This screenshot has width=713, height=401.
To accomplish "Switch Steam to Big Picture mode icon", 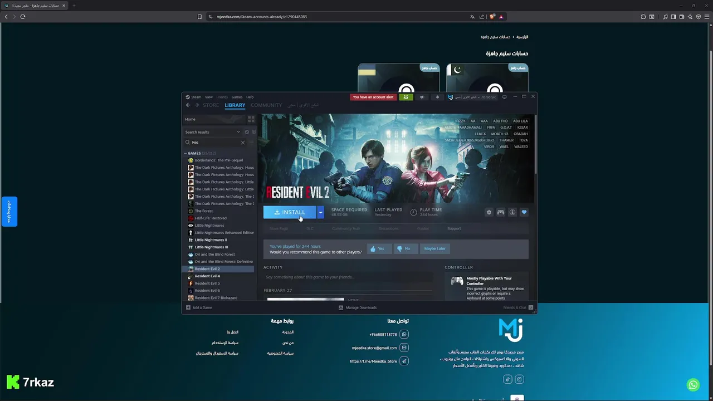I will click(x=504, y=97).
